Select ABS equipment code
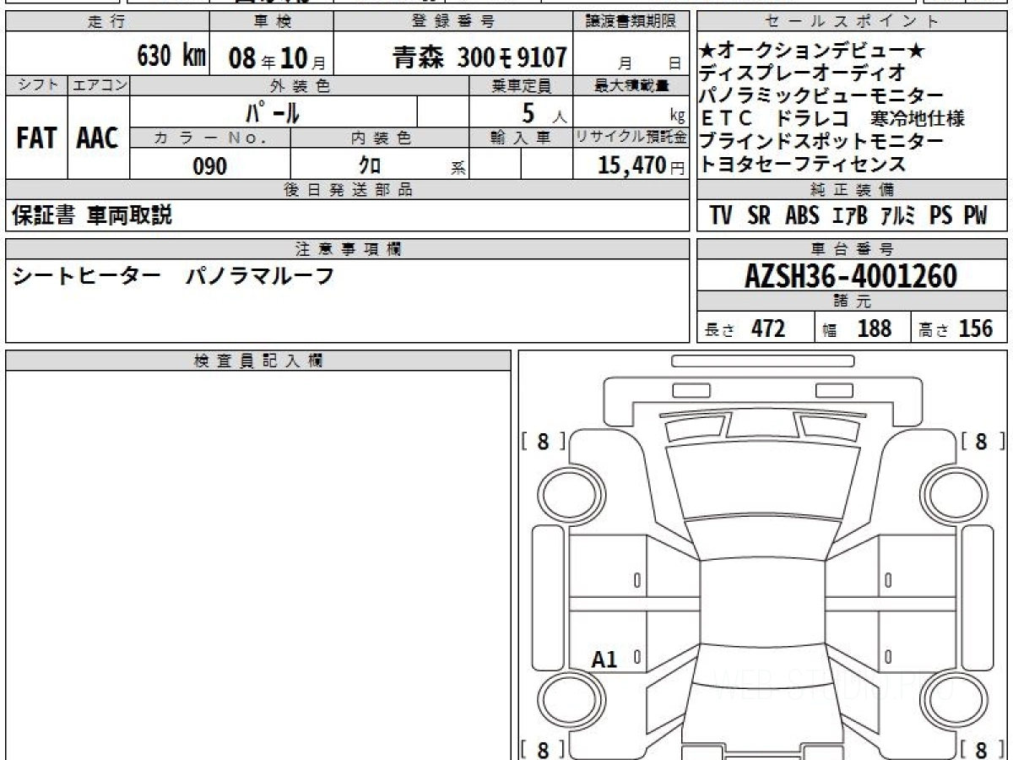 tap(803, 215)
